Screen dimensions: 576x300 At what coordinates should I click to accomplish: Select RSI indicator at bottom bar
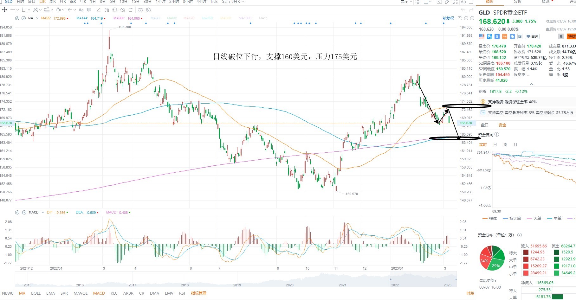[x=182, y=293]
